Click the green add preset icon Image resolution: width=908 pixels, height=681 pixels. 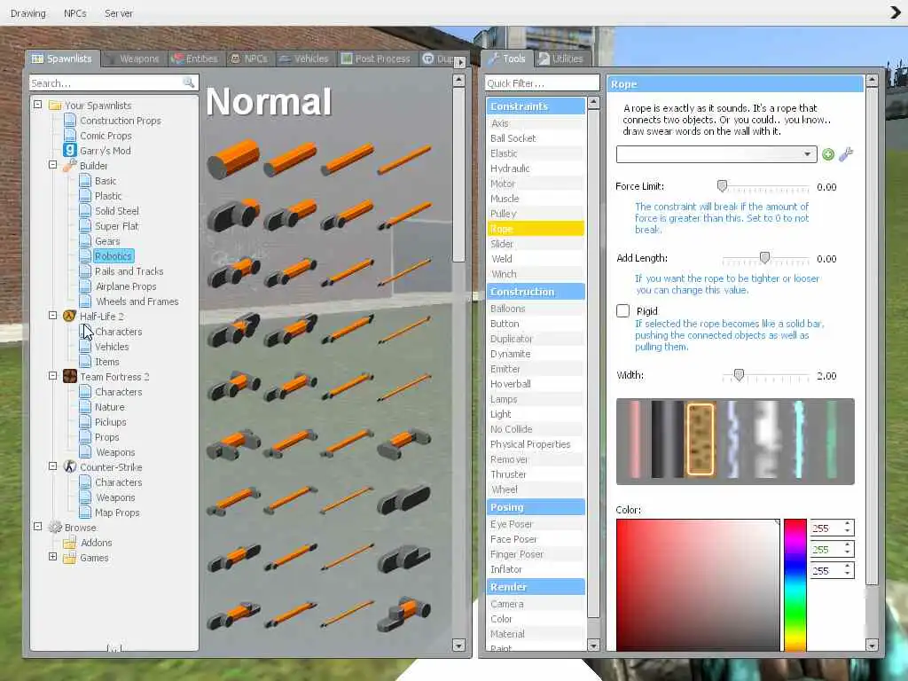click(828, 154)
